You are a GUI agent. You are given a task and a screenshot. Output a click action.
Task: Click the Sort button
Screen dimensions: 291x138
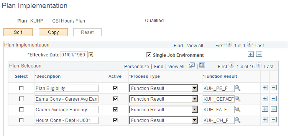(18, 32)
